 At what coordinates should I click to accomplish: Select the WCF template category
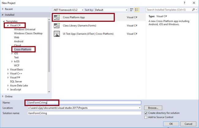(x=17, y=65)
